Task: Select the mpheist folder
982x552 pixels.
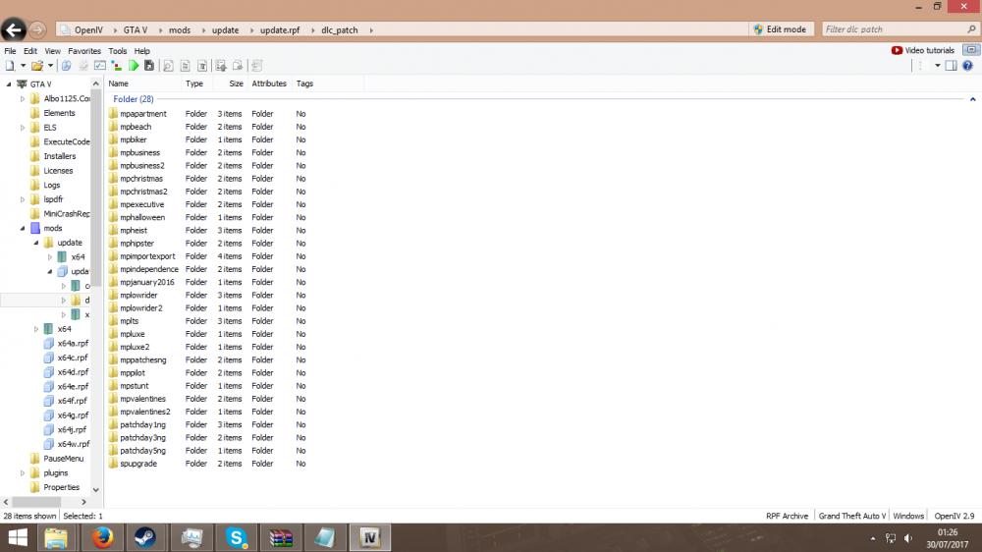Action: coord(134,230)
